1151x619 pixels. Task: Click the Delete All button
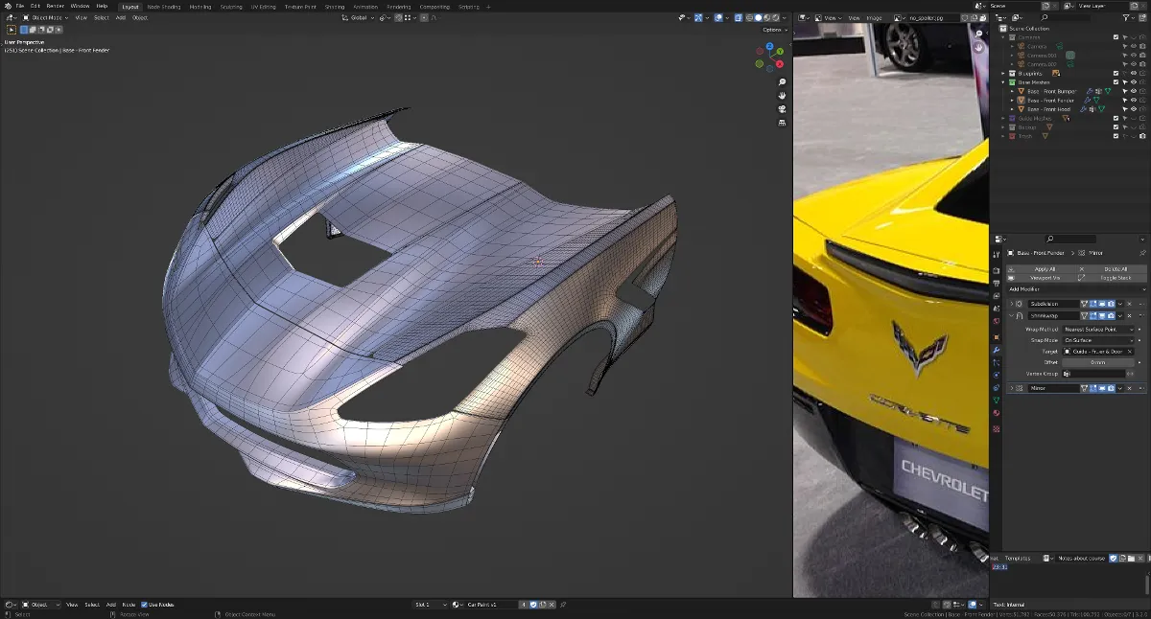(x=1116, y=269)
